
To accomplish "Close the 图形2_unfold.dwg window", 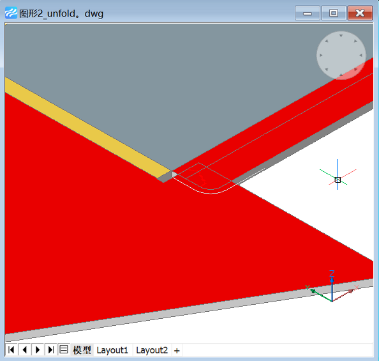I will (x=360, y=13).
